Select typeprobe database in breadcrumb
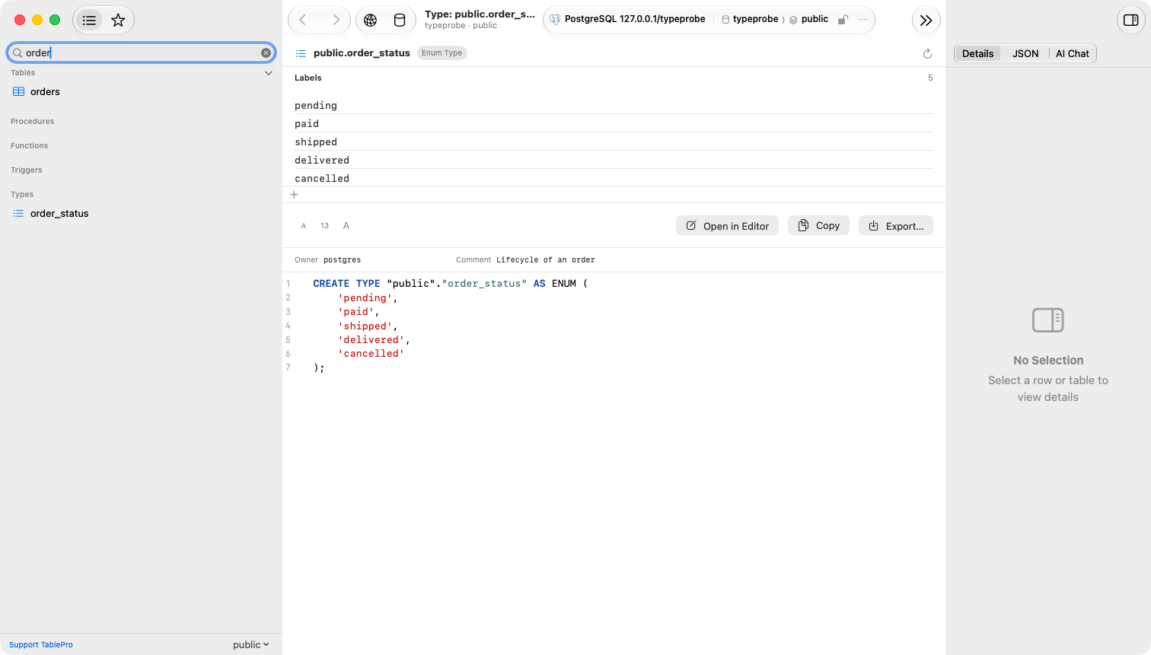Image resolution: width=1151 pixels, height=655 pixels. [x=750, y=19]
